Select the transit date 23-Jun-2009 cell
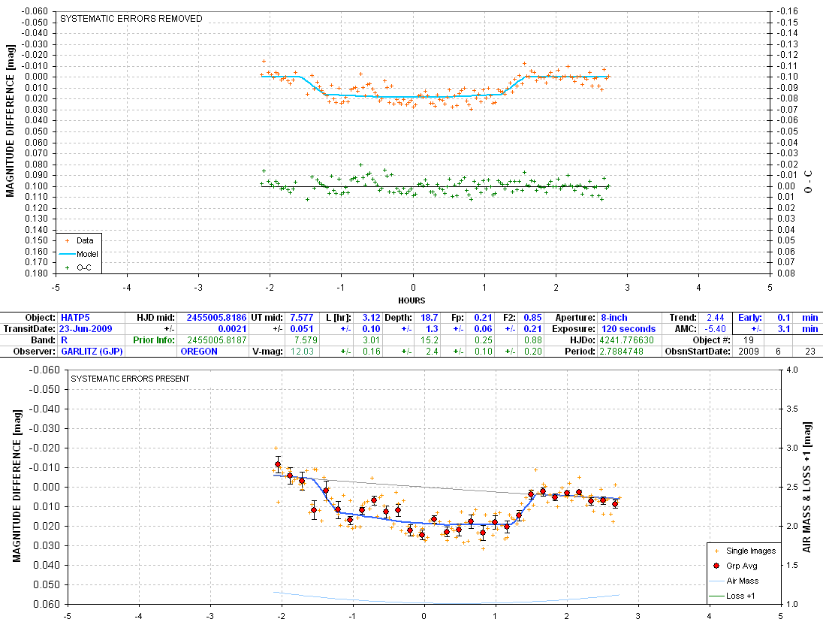The height and width of the screenshot is (622, 823). [x=86, y=328]
